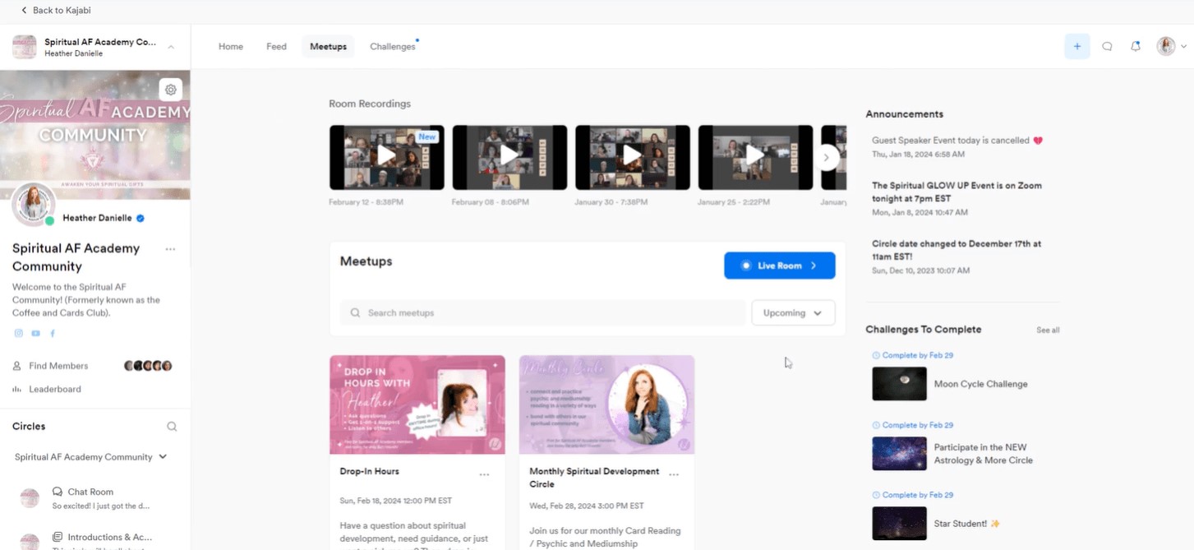Join the Live Room
This screenshot has height=550, width=1194.
point(779,266)
